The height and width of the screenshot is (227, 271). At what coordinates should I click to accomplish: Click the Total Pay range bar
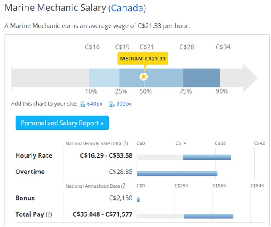(208, 216)
